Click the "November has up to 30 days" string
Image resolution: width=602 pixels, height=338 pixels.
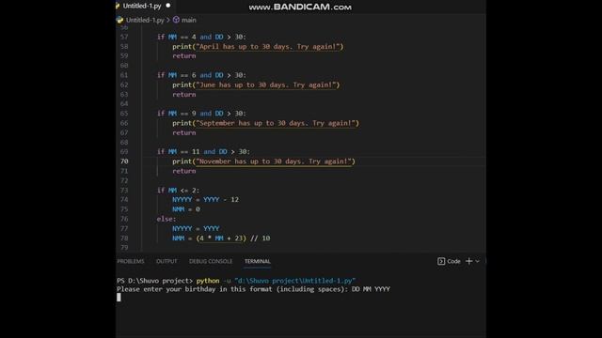[274, 161]
